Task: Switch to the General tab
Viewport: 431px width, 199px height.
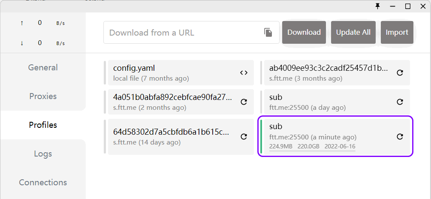Action: 43,67
